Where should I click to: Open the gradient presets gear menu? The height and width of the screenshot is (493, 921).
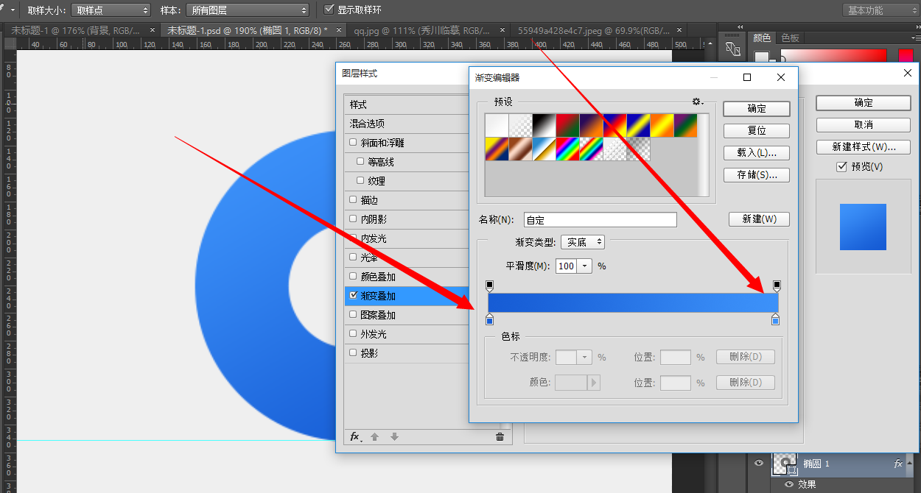click(x=696, y=102)
